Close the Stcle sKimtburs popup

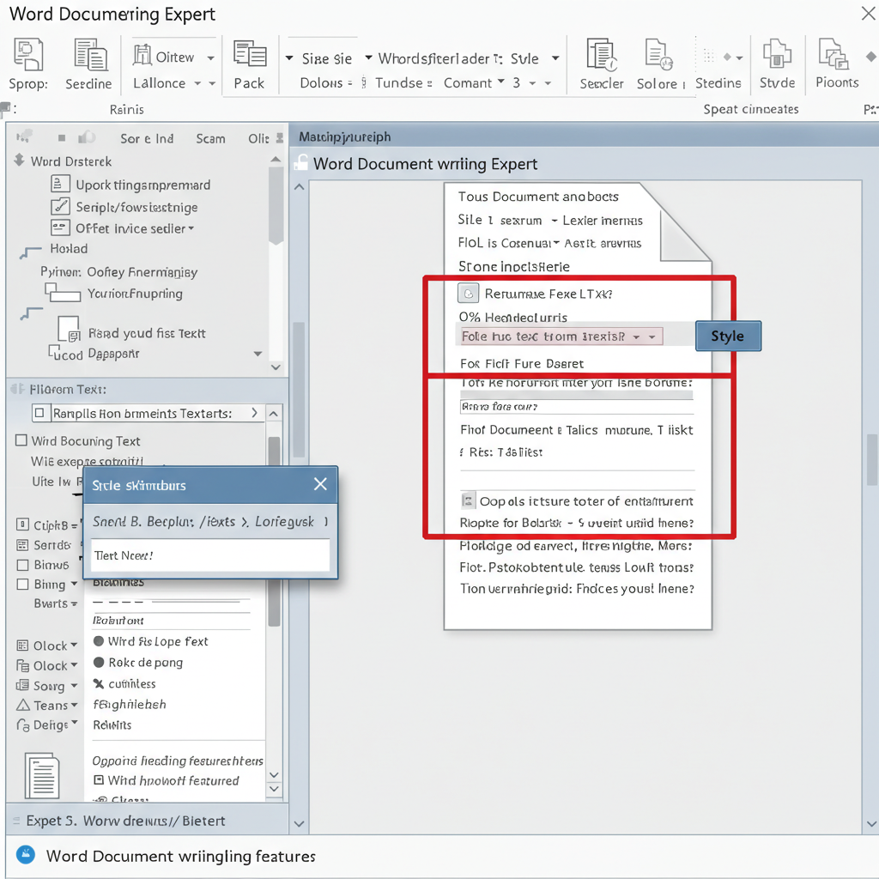320,484
